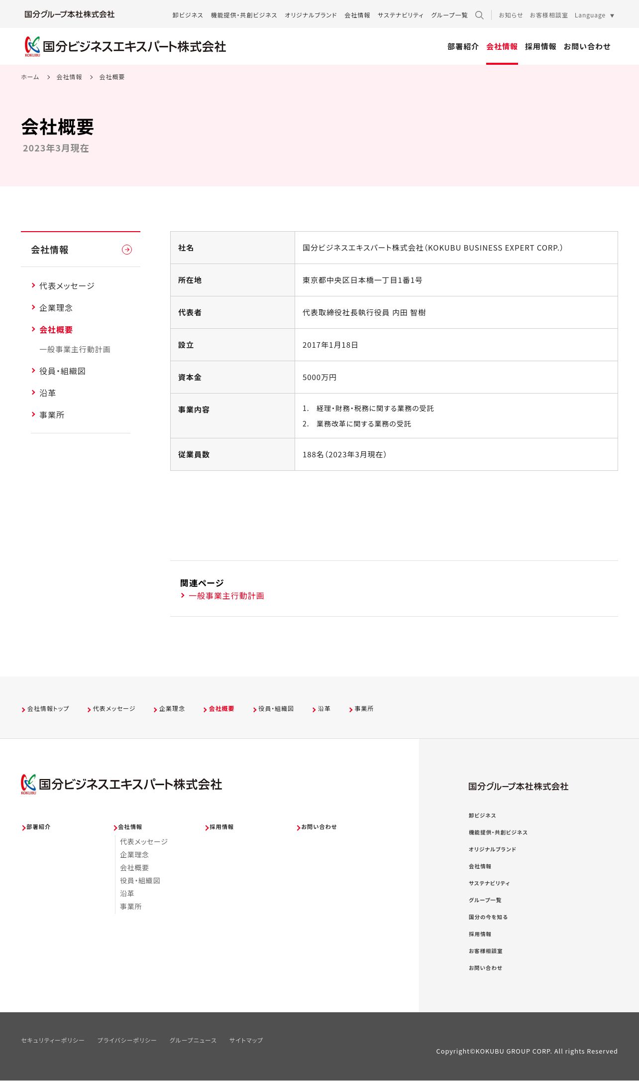Click 東京都中央区日本橋一丁目1番1号 address cell
Image resolution: width=639 pixels, height=1081 pixels.
[x=456, y=280]
